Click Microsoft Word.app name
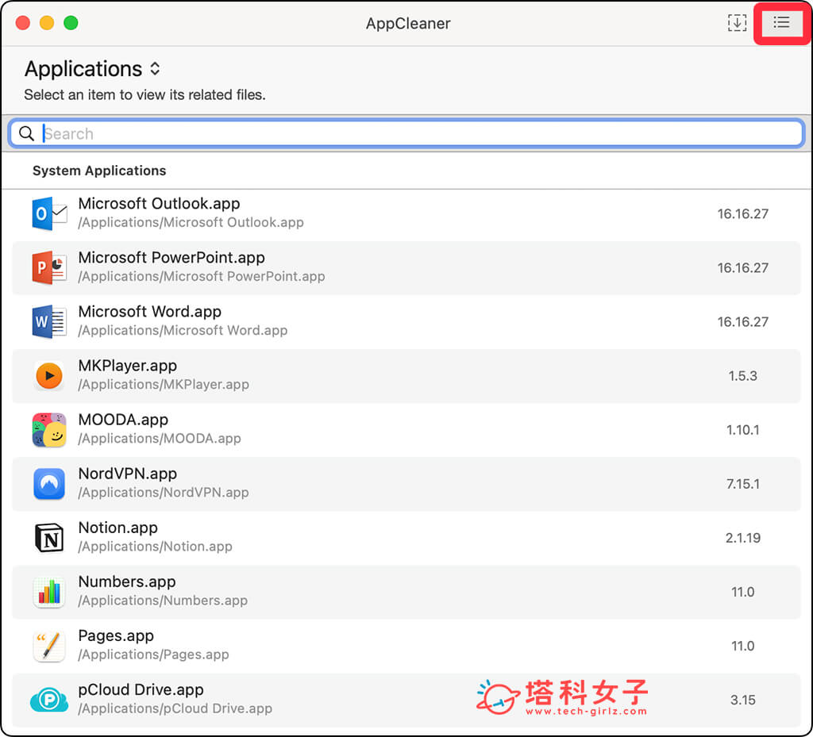Viewport: 813px width, 737px height. tap(149, 311)
